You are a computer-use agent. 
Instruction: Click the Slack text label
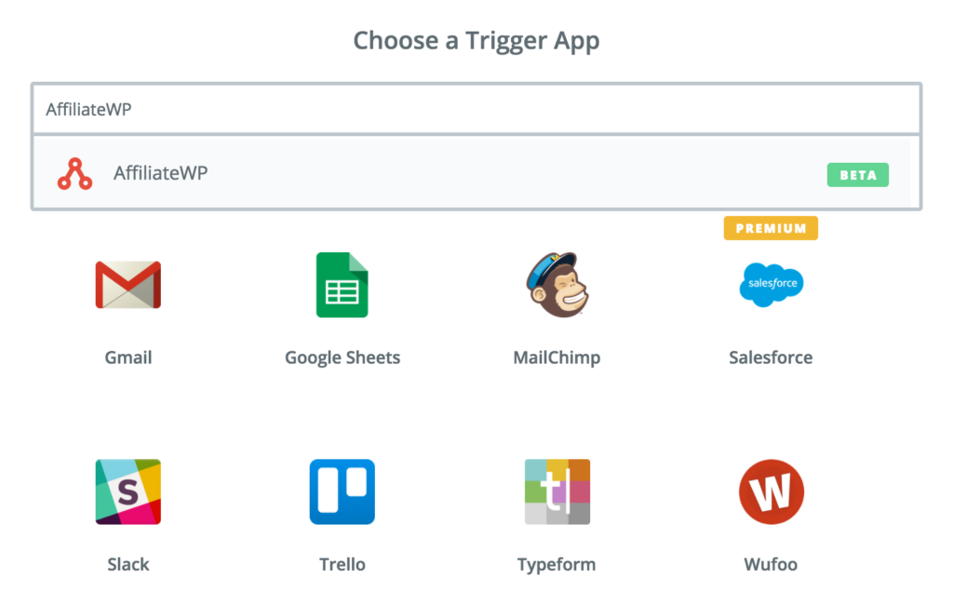coord(128,564)
